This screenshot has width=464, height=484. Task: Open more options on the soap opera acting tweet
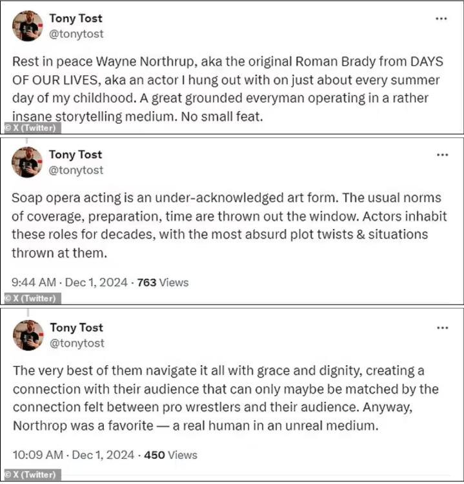[441, 155]
